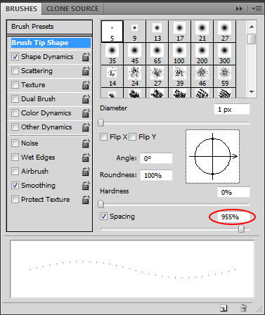The height and width of the screenshot is (315, 265).
Task: Open the Brush Presets section
Action: (49, 27)
